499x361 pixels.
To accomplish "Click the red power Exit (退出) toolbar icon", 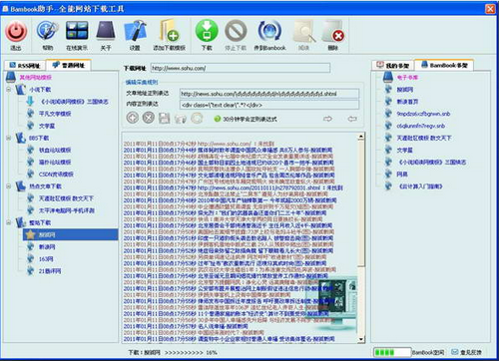I will pyautogui.click(x=16, y=32).
